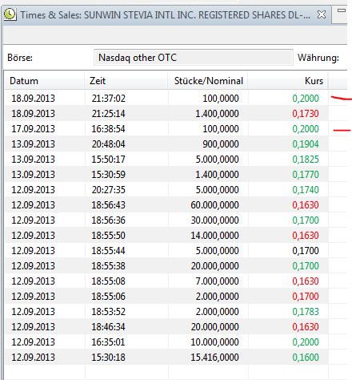
Task: Select the trade at 18:56:43
Action: (166, 205)
